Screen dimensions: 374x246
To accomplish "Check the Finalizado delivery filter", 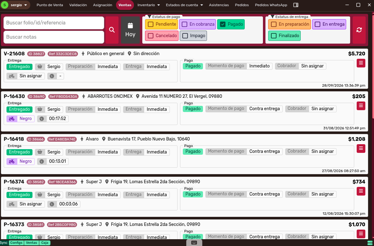I will pyautogui.click(x=284, y=36).
